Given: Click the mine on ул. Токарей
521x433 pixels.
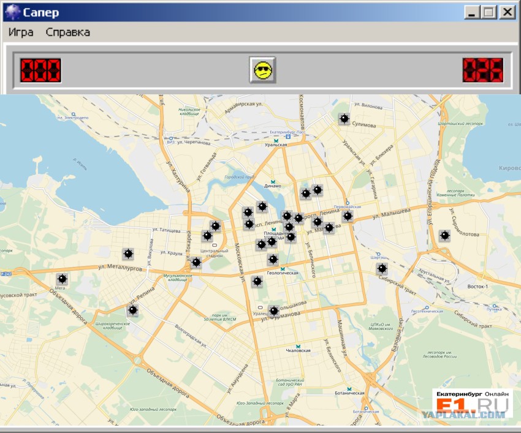Looking at the screenshot, I should [196, 263].
